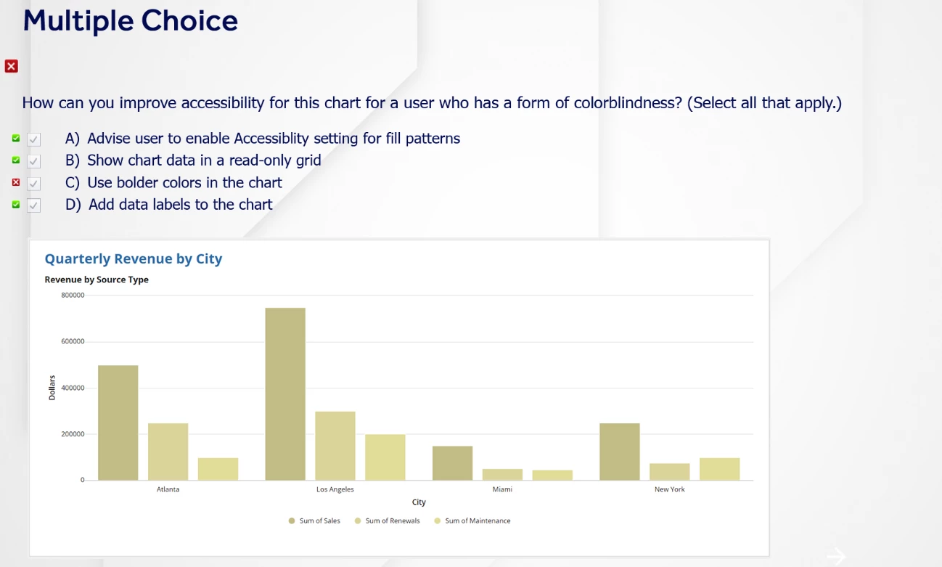Image resolution: width=942 pixels, height=567 pixels.
Task: Click green checkmark icon beside option D
Action: click(16, 205)
